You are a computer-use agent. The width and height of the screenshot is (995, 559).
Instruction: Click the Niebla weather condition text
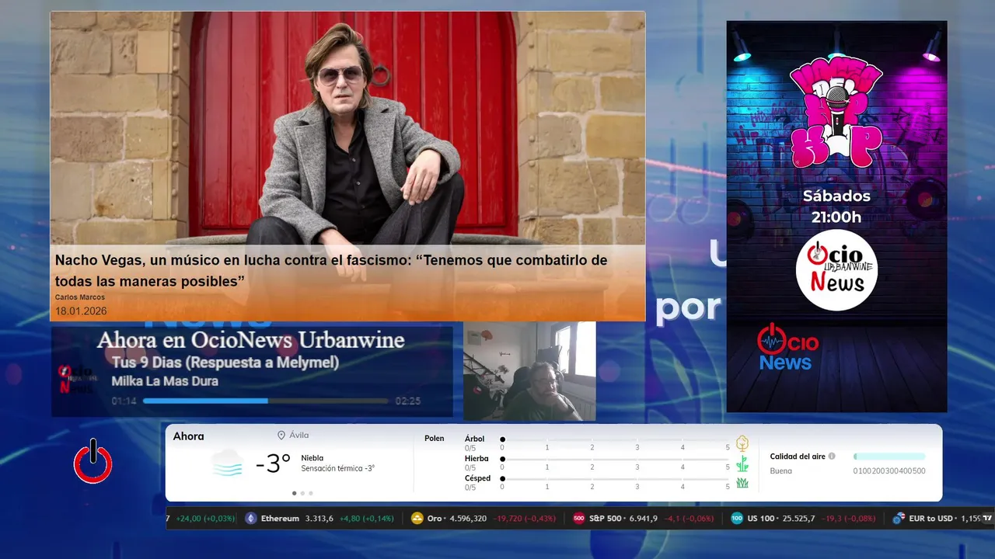(x=312, y=458)
